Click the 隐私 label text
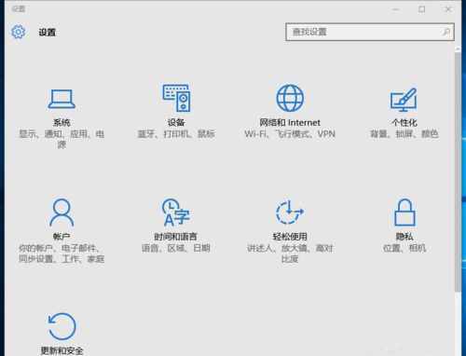 (404, 237)
